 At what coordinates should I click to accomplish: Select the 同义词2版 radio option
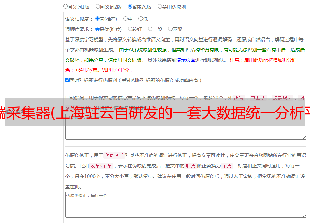pyautogui.click(x=98, y=6)
